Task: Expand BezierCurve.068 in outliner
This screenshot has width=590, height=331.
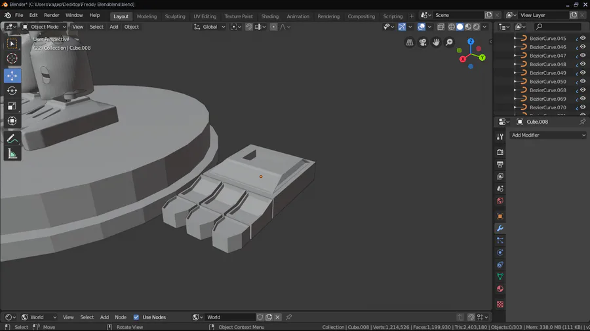Action: pyautogui.click(x=515, y=90)
